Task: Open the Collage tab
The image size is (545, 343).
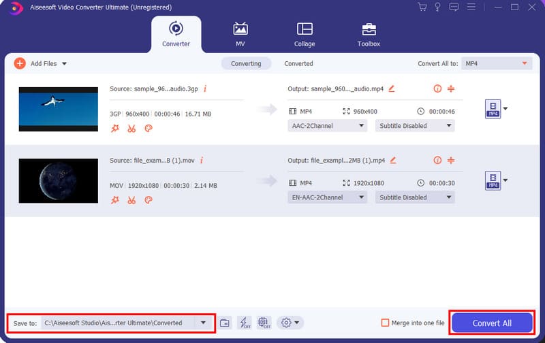Action: [x=305, y=35]
